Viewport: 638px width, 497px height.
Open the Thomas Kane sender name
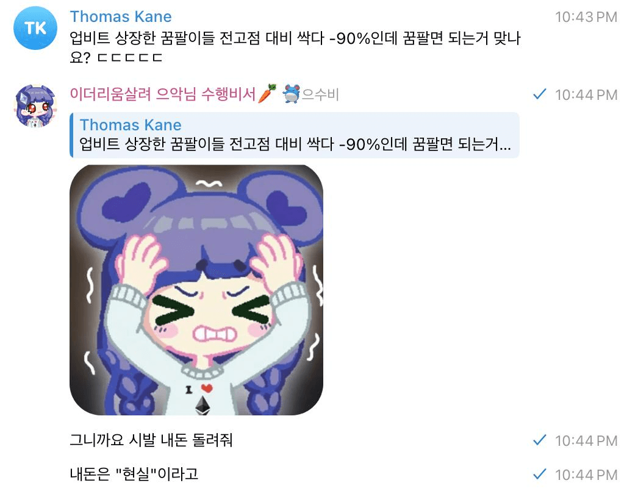click(x=121, y=16)
